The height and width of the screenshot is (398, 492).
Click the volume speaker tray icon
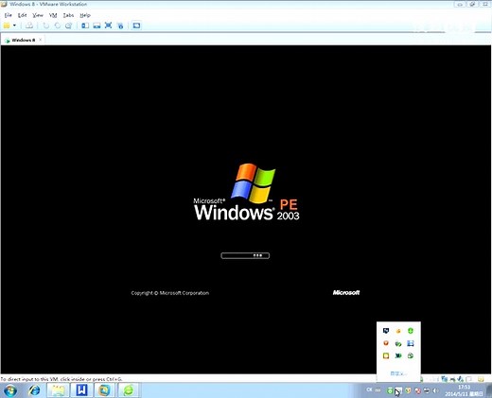coord(436,390)
